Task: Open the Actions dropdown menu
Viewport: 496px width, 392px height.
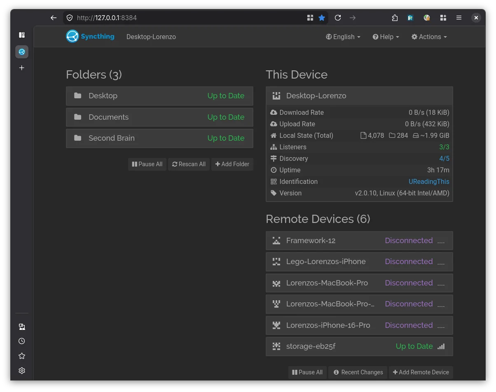Action: point(429,37)
